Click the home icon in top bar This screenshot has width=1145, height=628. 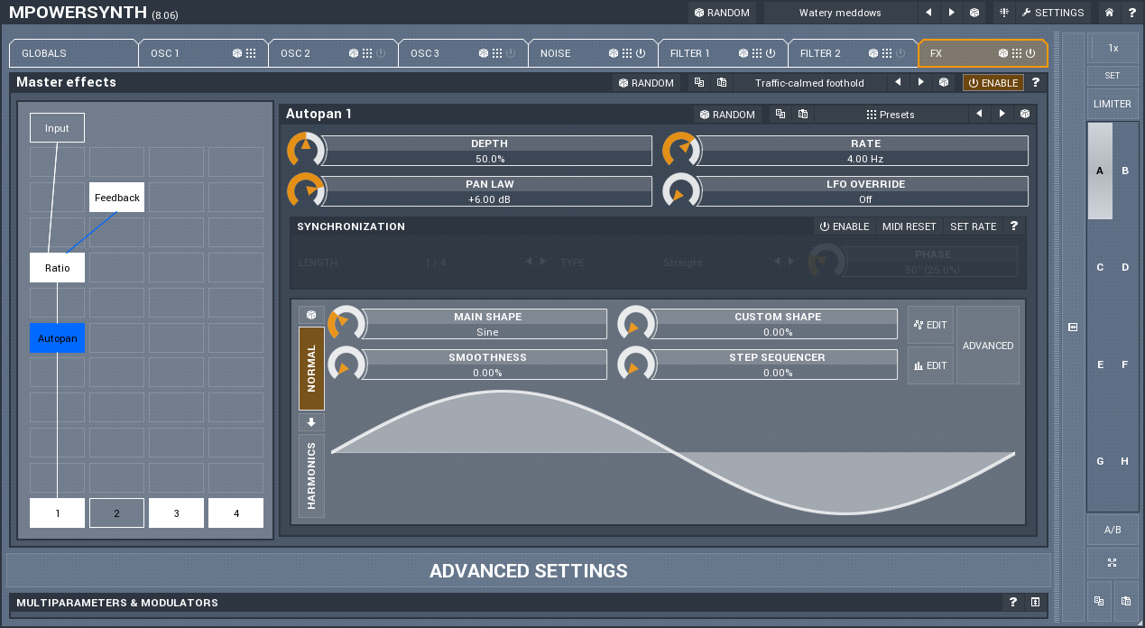click(1109, 13)
